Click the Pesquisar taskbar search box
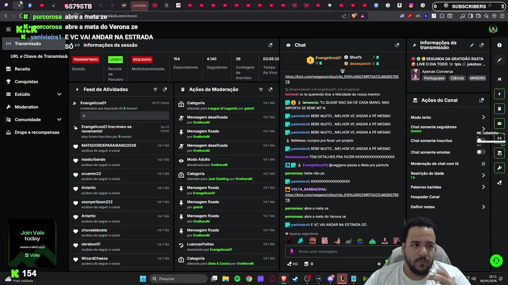This screenshot has height=285, width=508. (179, 279)
